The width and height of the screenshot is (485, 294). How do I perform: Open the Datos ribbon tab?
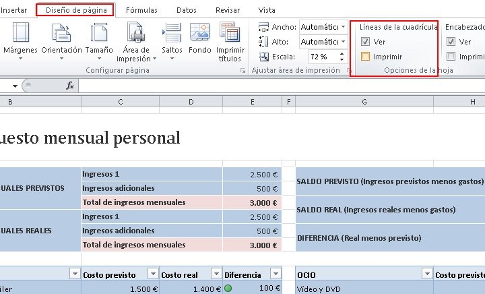tap(187, 10)
